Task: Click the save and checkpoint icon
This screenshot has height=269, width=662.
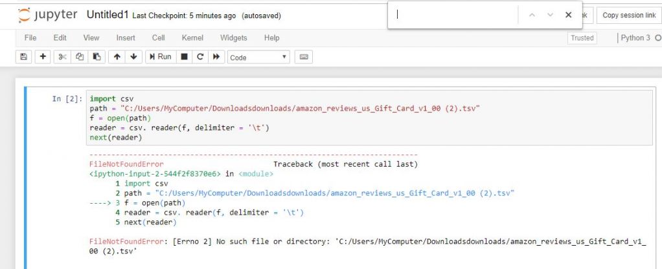Action: 24,57
